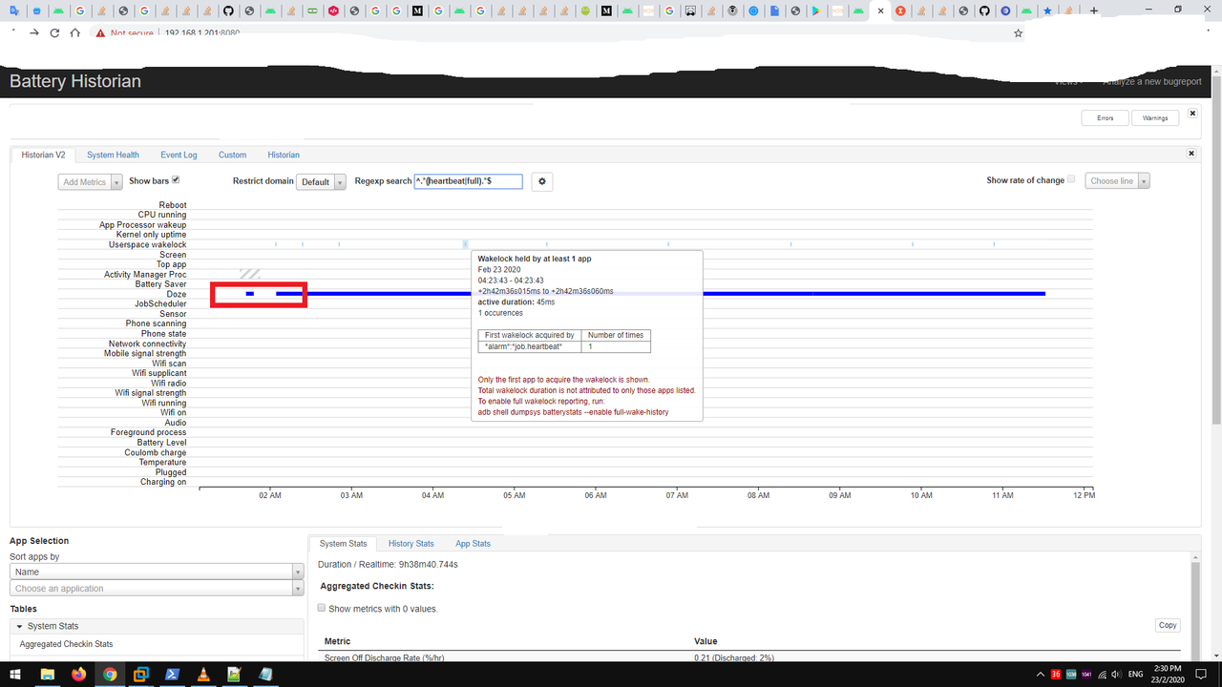Toggle the Show bars checkbox
Image resolution: width=1222 pixels, height=687 pixels.
pos(176,179)
